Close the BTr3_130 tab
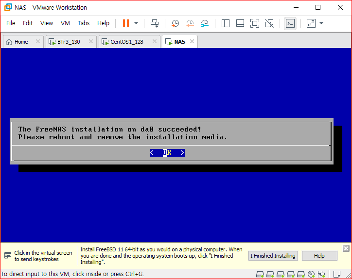This screenshot has width=352, height=279. (91, 41)
